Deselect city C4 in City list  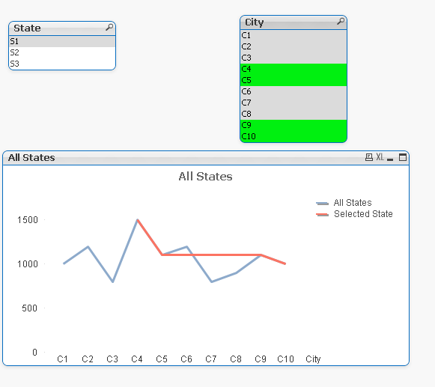pyautogui.click(x=293, y=69)
